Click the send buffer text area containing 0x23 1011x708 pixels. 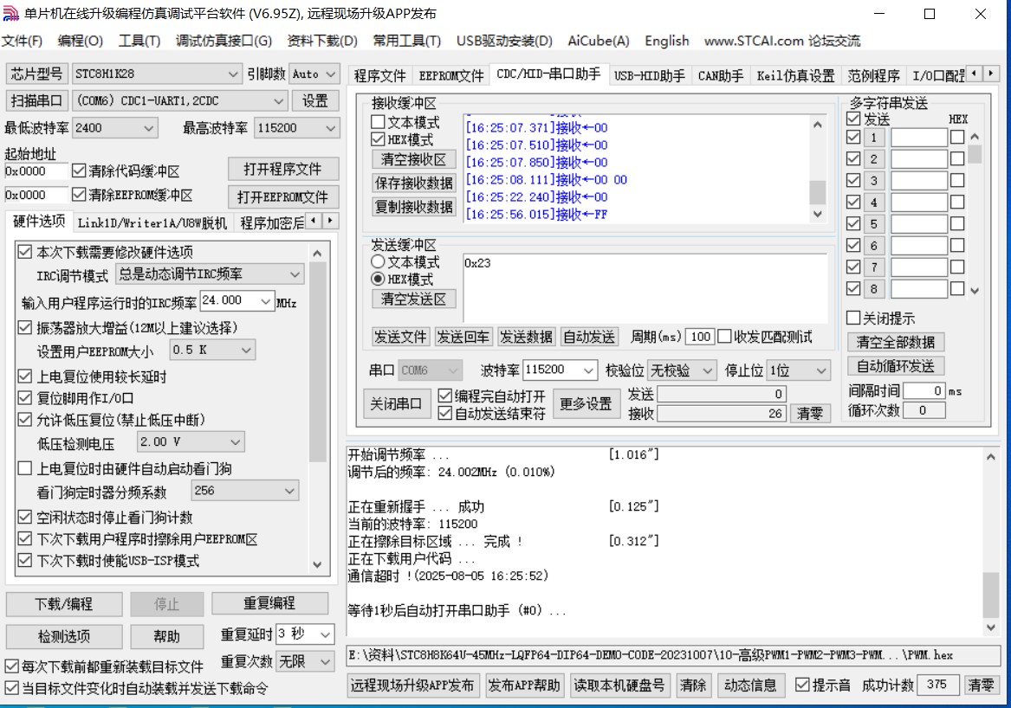tap(645, 288)
